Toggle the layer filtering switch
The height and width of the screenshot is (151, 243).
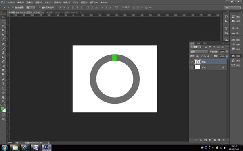click(x=228, y=47)
